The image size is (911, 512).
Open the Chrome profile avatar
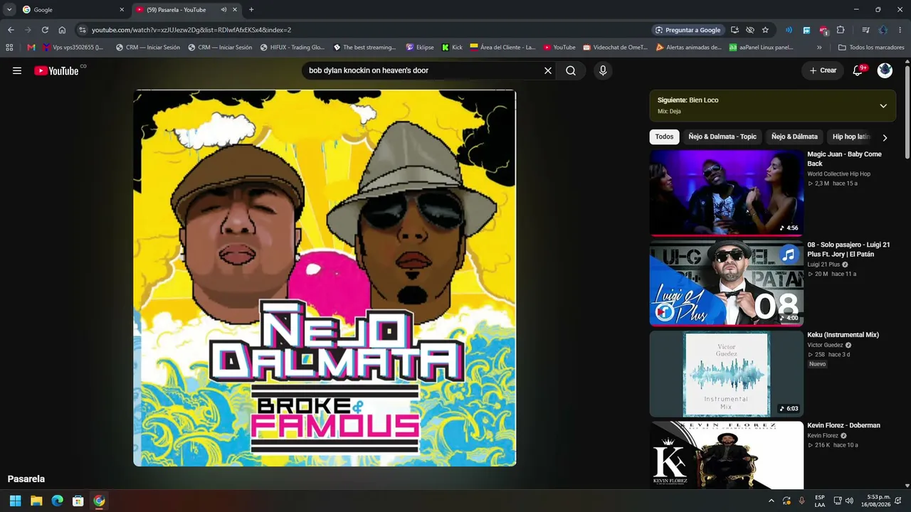pos(883,30)
